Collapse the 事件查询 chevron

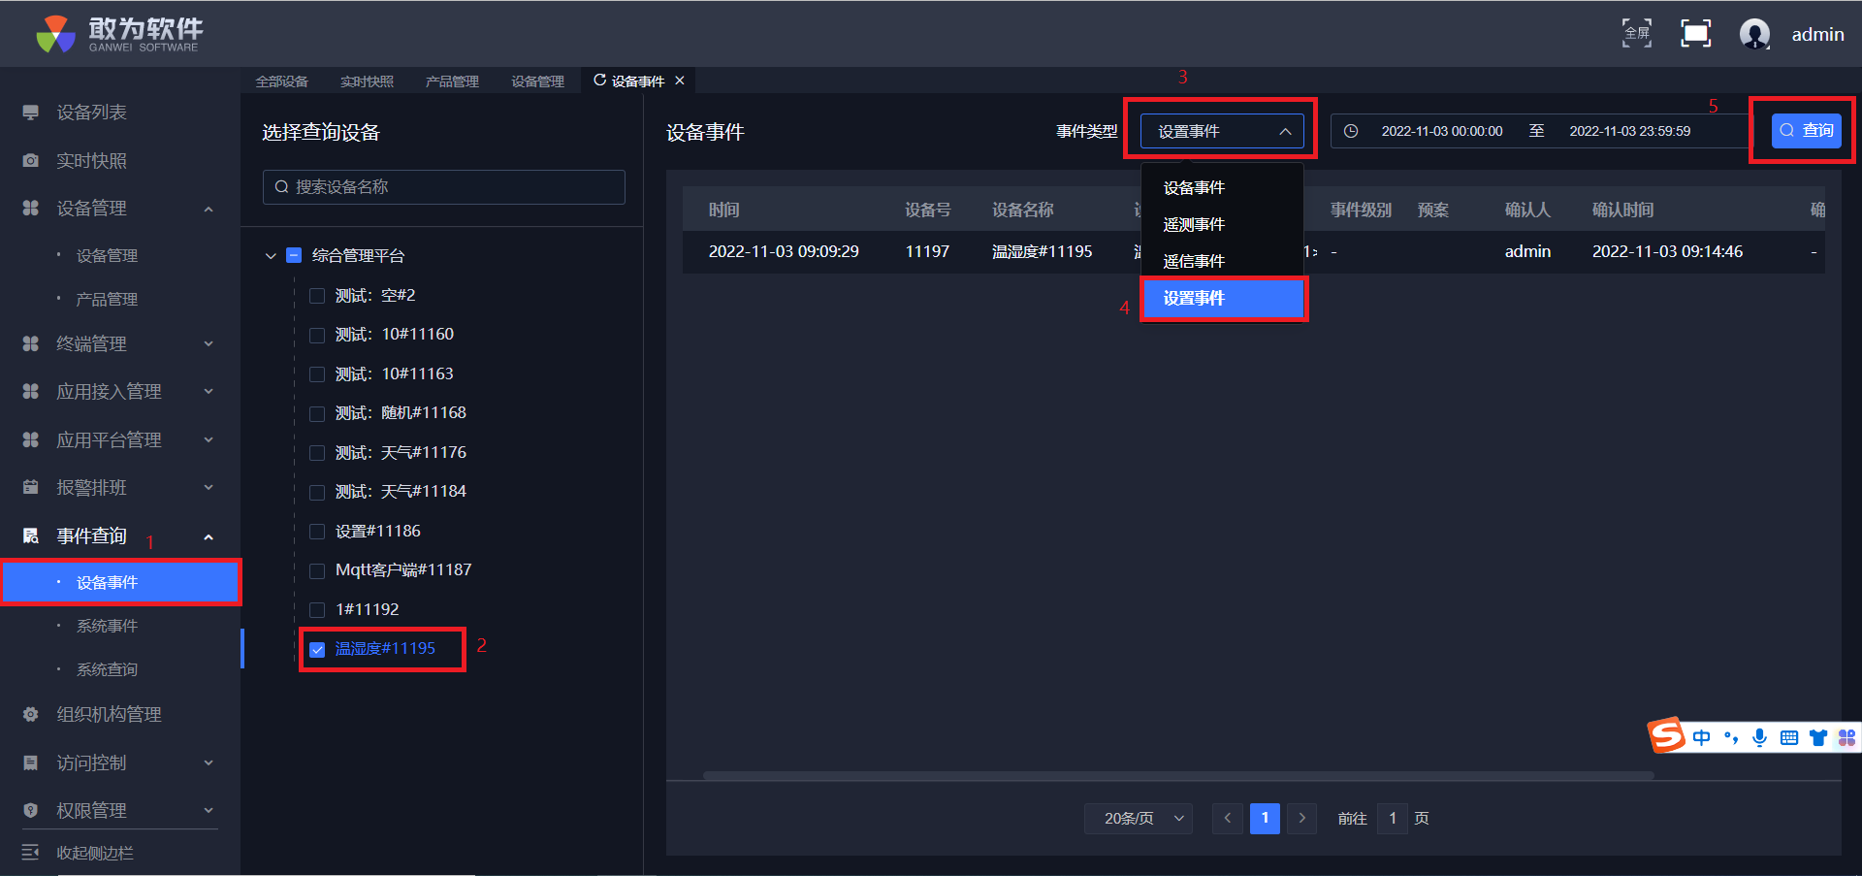pyautogui.click(x=209, y=536)
